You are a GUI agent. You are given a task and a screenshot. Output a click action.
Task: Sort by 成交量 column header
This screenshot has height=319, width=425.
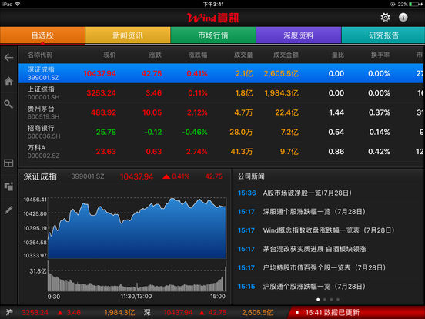[x=243, y=55]
